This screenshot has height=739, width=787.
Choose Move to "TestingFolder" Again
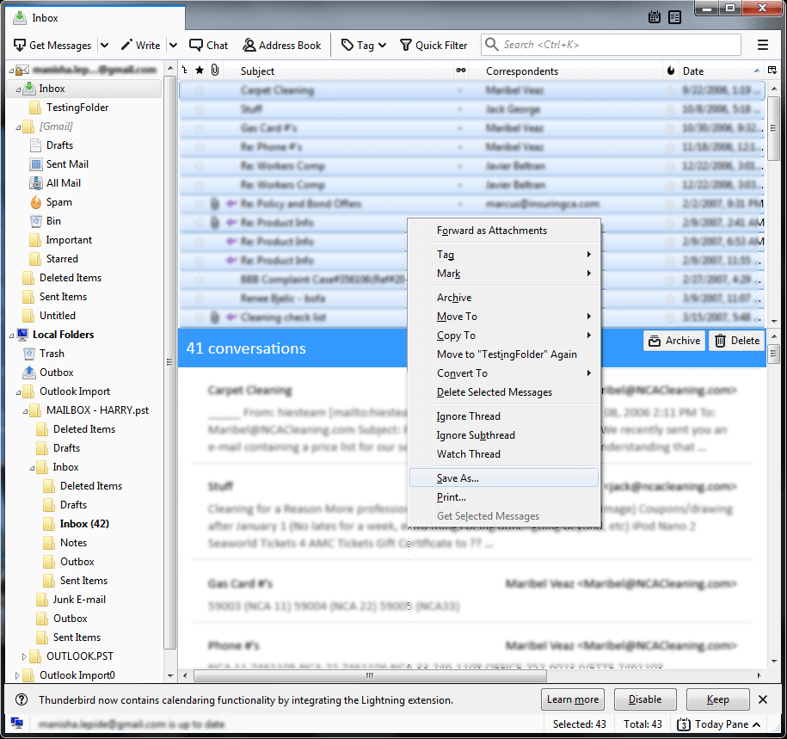[x=504, y=354]
